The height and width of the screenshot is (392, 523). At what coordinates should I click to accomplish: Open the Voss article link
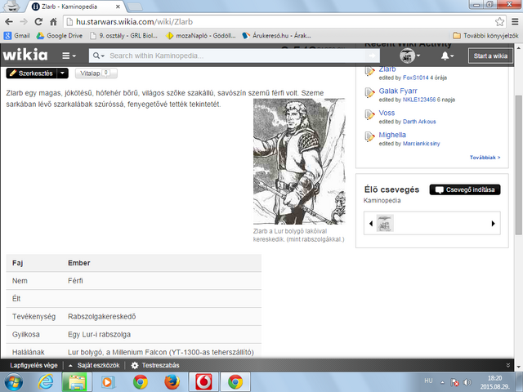387,113
